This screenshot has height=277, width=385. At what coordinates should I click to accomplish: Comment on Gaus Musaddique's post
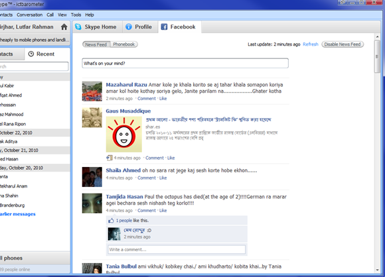point(155,158)
